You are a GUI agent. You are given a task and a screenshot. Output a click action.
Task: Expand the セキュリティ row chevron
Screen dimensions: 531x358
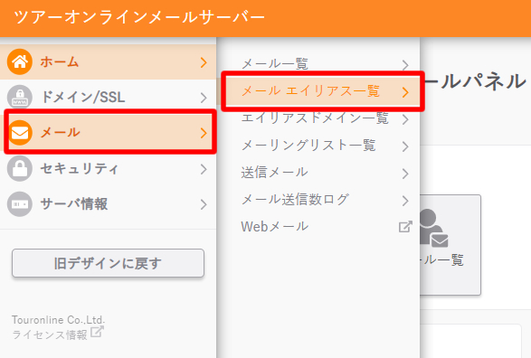point(204,169)
